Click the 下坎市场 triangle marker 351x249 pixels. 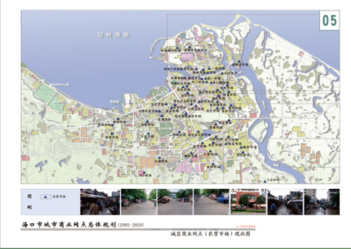(243, 152)
